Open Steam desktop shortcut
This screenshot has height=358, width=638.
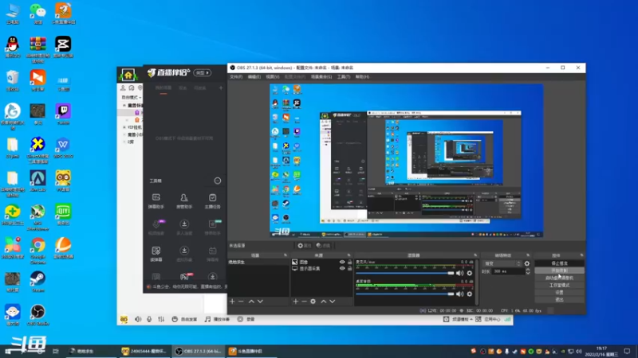pos(37,282)
